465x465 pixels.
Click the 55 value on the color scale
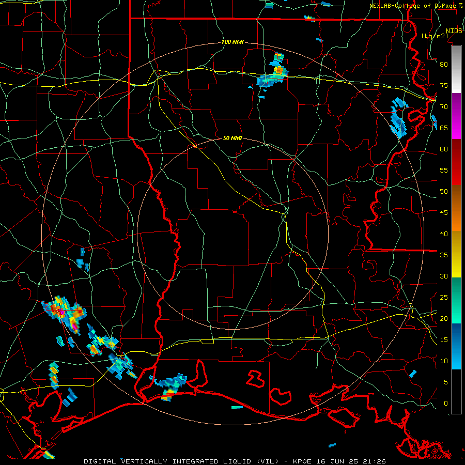[444, 170]
